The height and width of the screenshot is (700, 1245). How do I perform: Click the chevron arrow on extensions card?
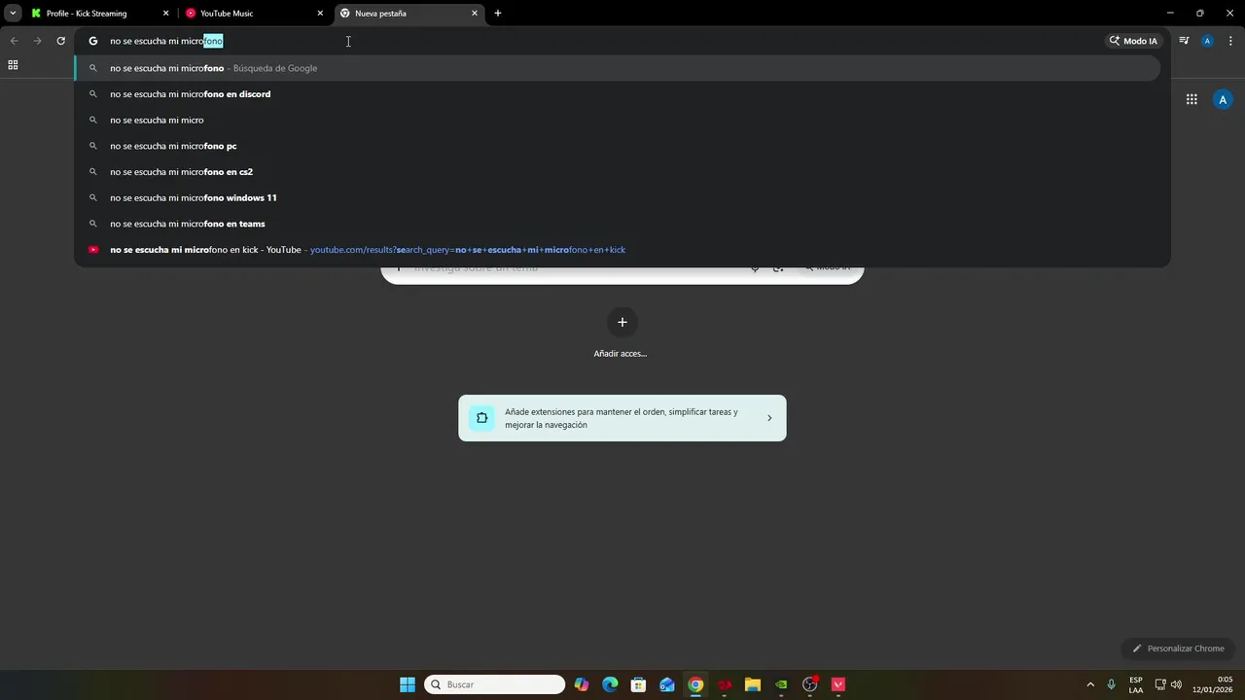[x=769, y=418]
